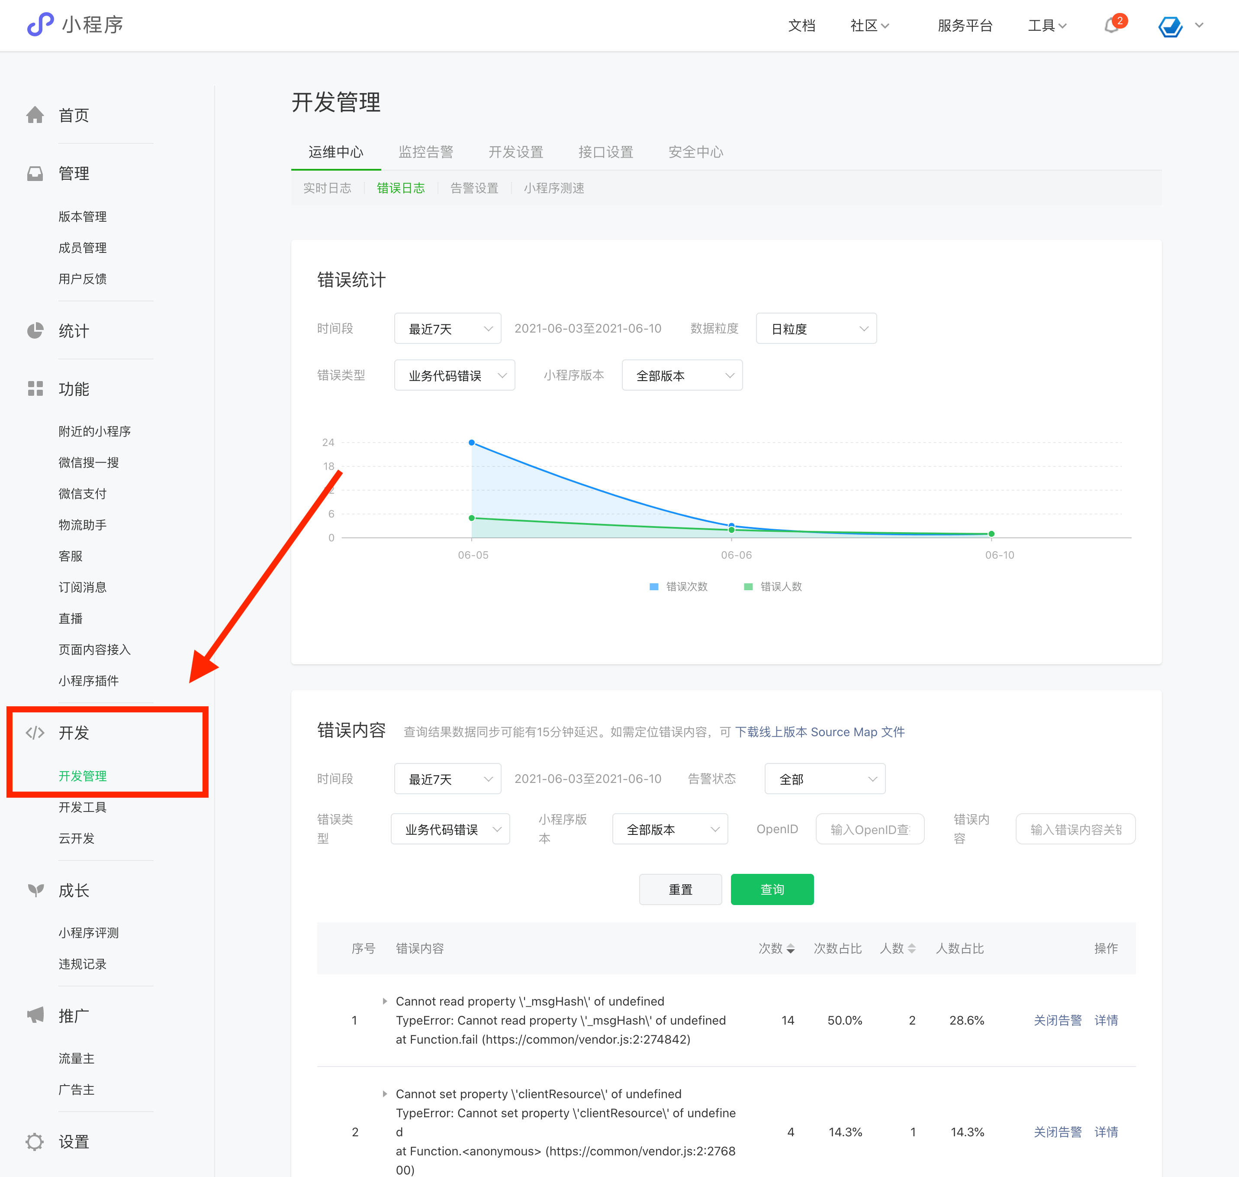Click the 设置 gear icon
Image resolution: width=1239 pixels, height=1177 pixels.
(35, 1141)
